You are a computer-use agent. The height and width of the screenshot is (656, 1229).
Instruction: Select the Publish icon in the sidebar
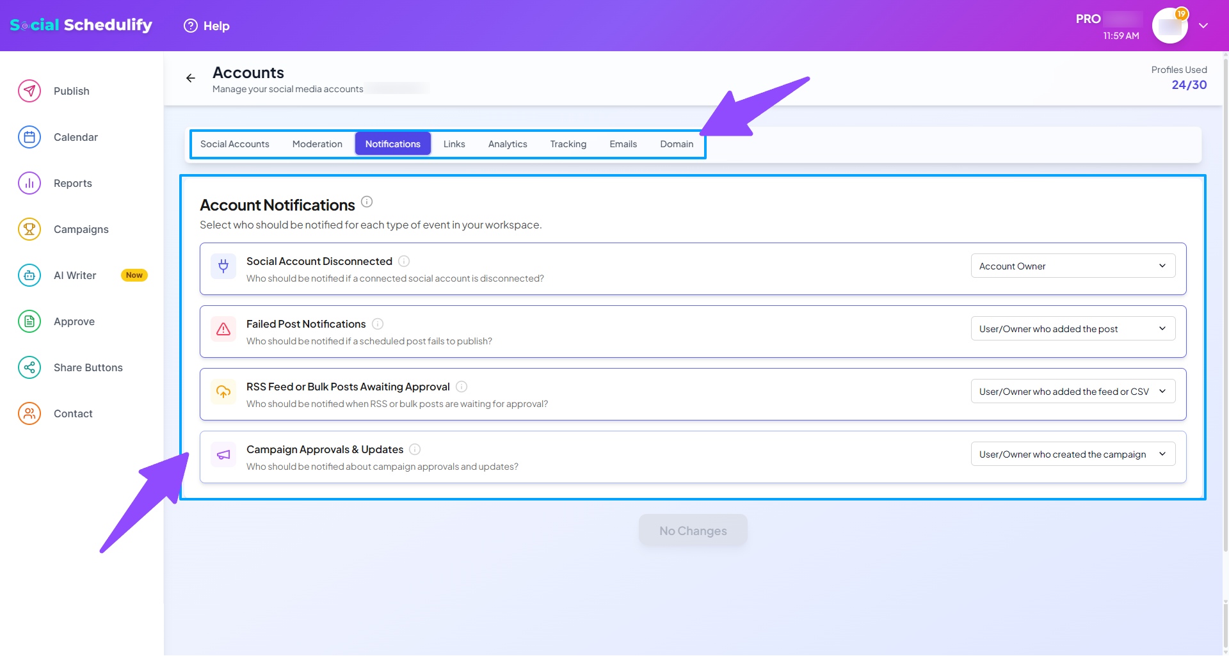[29, 91]
